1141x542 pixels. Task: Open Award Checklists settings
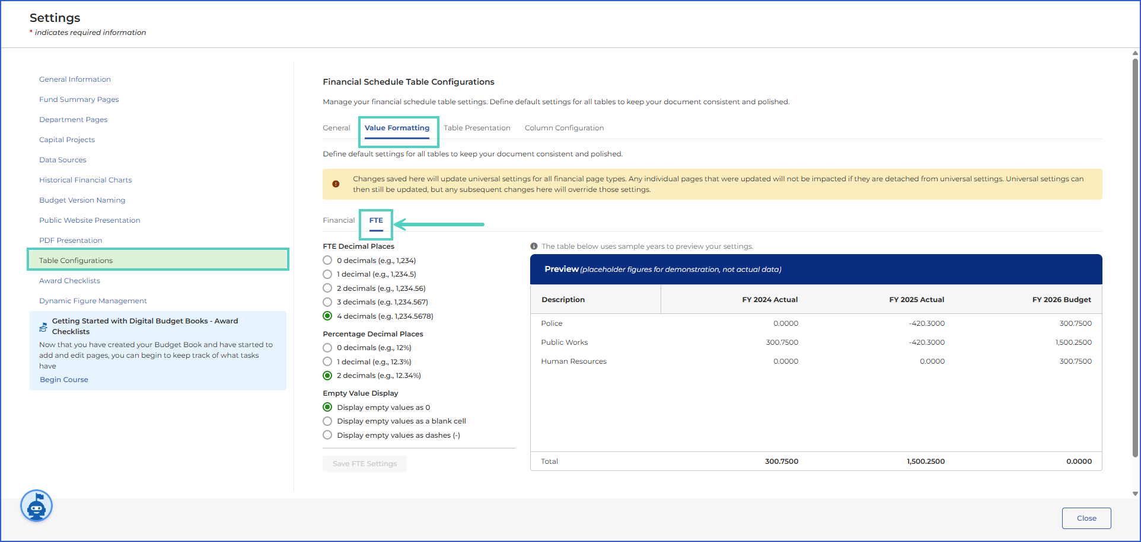pos(69,281)
